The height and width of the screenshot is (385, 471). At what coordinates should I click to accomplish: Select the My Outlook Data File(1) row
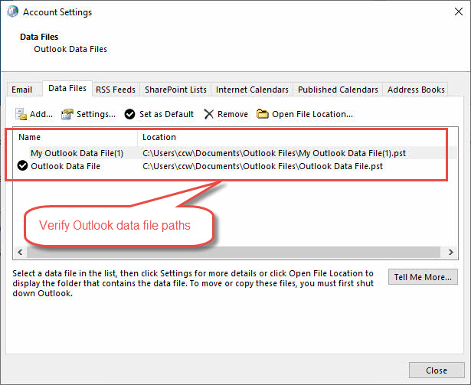click(236, 153)
